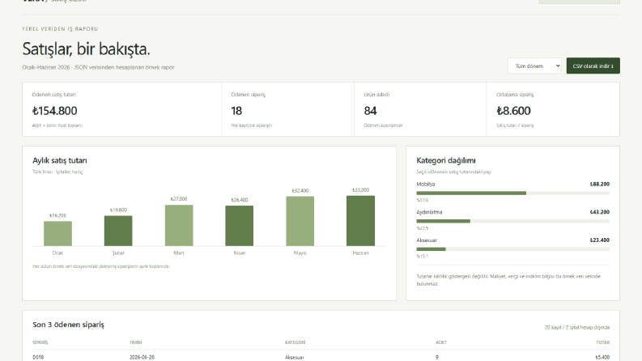
Task: Click the Son 3 ödenen sipariş heading
Action: (68, 325)
